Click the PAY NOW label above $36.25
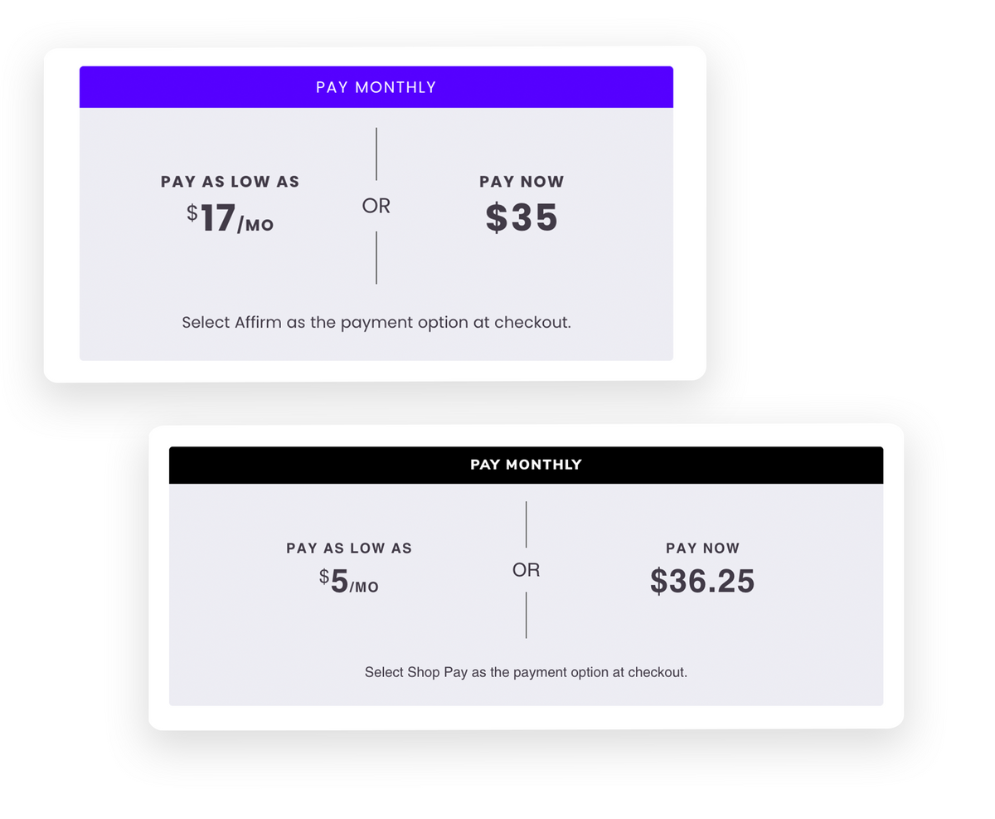995x819 pixels. (702, 548)
